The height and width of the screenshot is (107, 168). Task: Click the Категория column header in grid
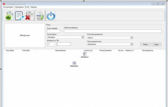(26, 50)
